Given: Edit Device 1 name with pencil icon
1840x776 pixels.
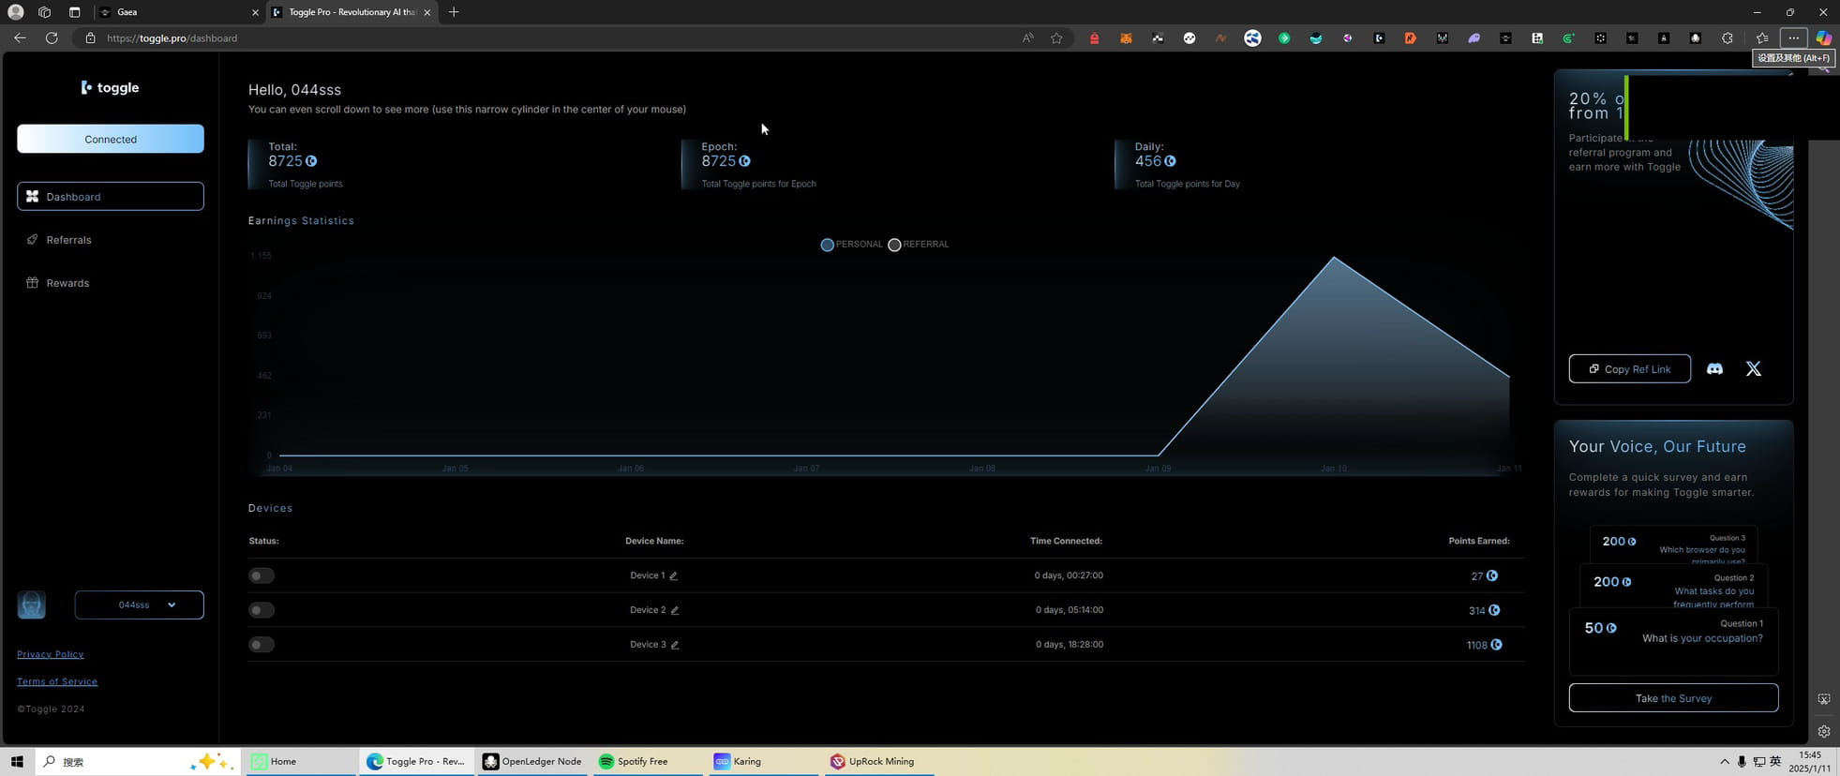Looking at the screenshot, I should pos(673,576).
